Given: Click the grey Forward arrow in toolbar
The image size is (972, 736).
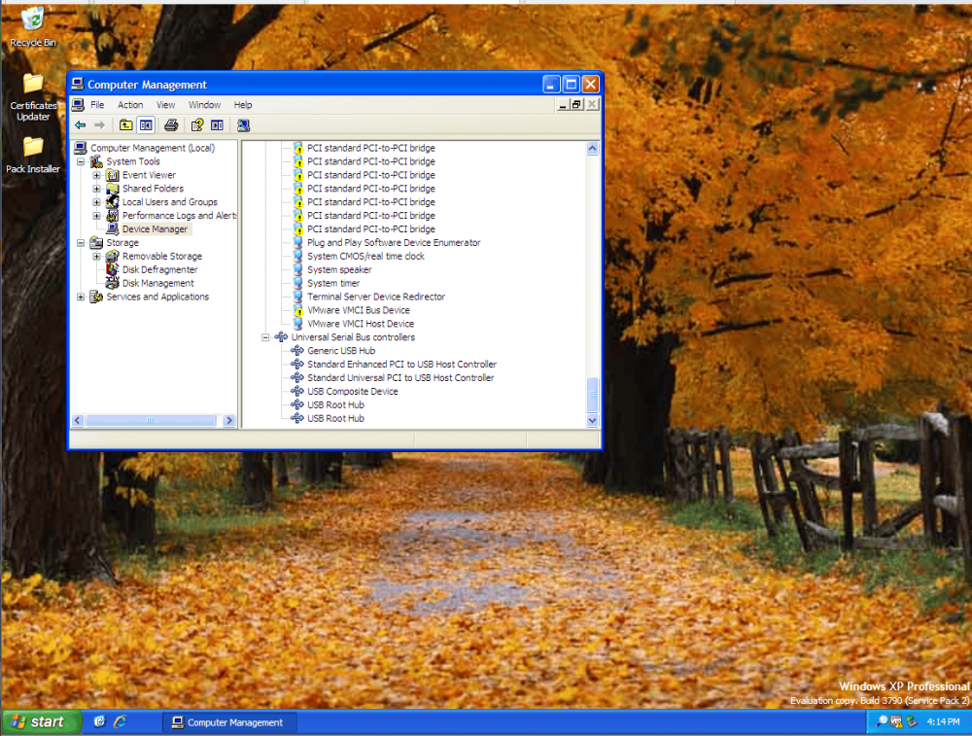Looking at the screenshot, I should (x=99, y=125).
